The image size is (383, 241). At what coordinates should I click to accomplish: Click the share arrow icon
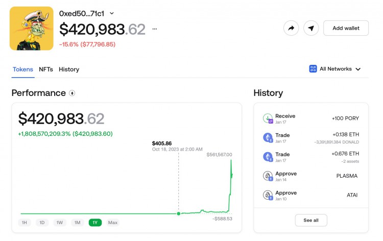[x=291, y=28]
